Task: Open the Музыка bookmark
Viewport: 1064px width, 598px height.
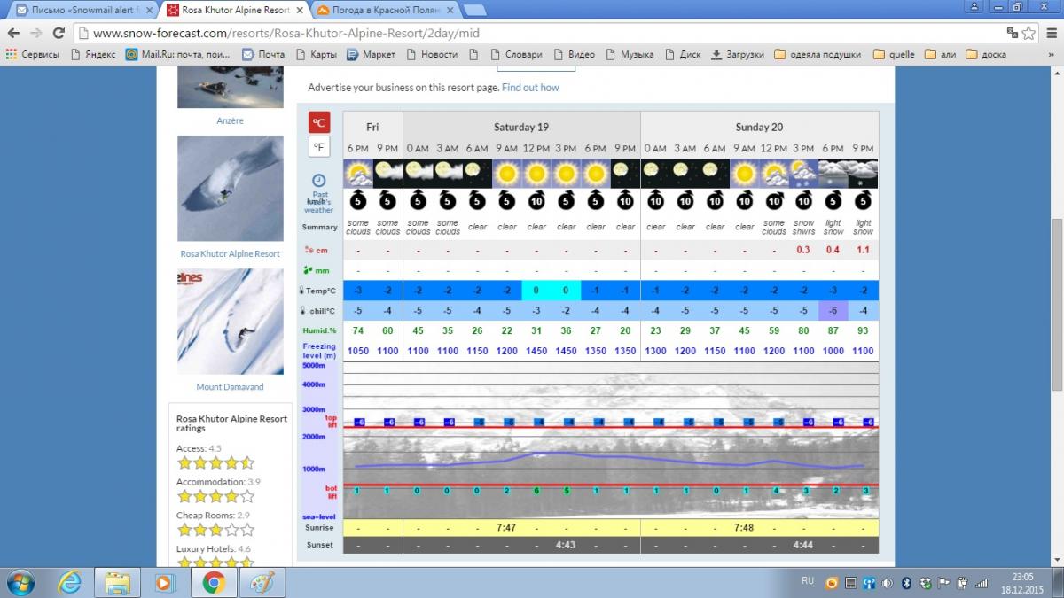Action: point(629,54)
